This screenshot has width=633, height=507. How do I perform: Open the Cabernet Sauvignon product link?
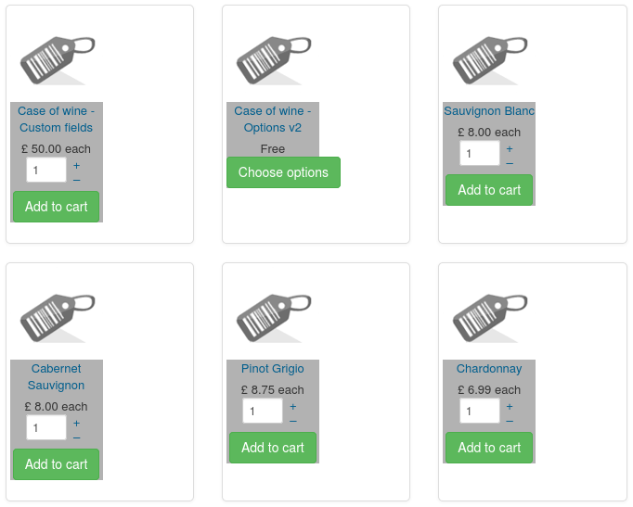coord(56,376)
